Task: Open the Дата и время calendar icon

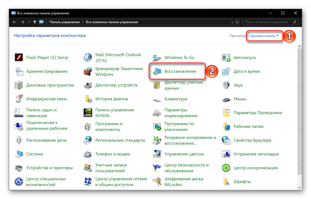Action: (226, 71)
